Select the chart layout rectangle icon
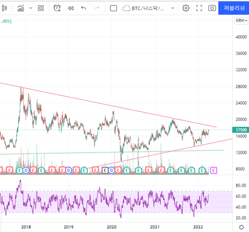249x232 pixels. 114,8
